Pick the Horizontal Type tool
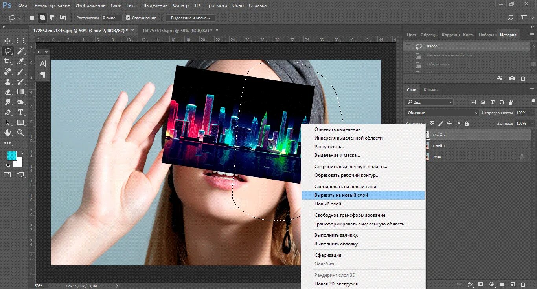 [20, 112]
